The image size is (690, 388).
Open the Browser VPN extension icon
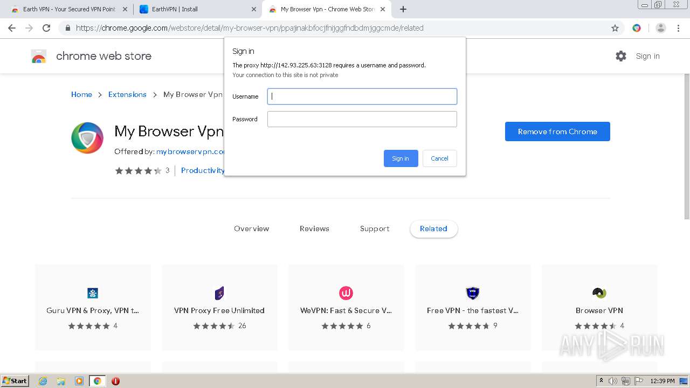(x=599, y=293)
